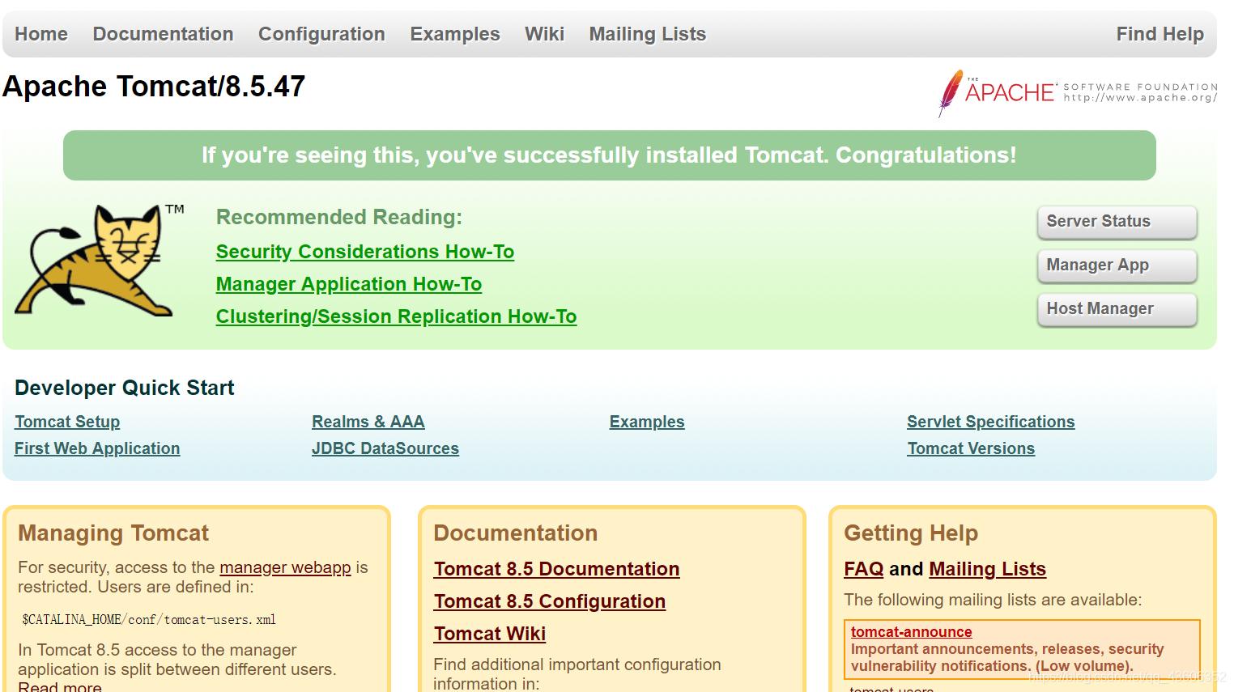Click Find Help in the navigation bar
This screenshot has height=692, width=1234.
1160,34
